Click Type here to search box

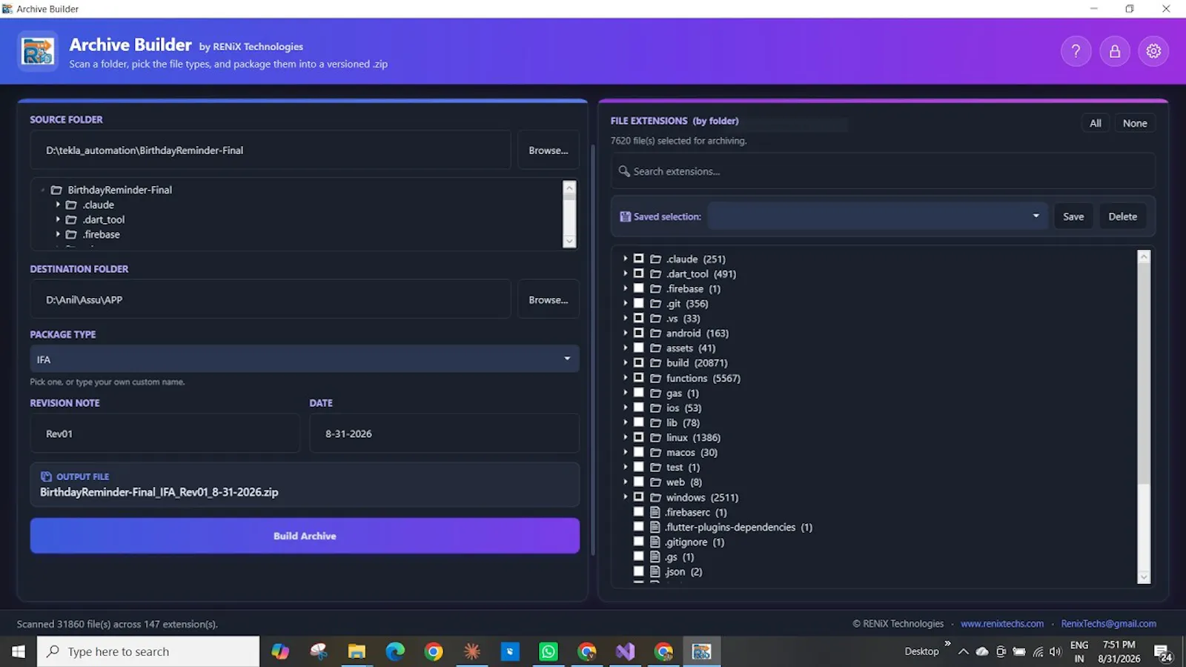tap(148, 651)
